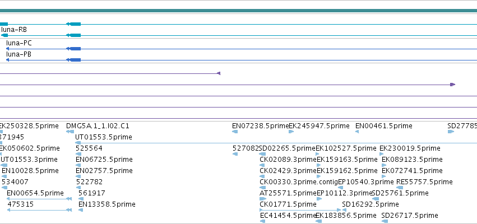Click the 522782 feature label
The height and width of the screenshot is (224, 477).
pos(90,182)
